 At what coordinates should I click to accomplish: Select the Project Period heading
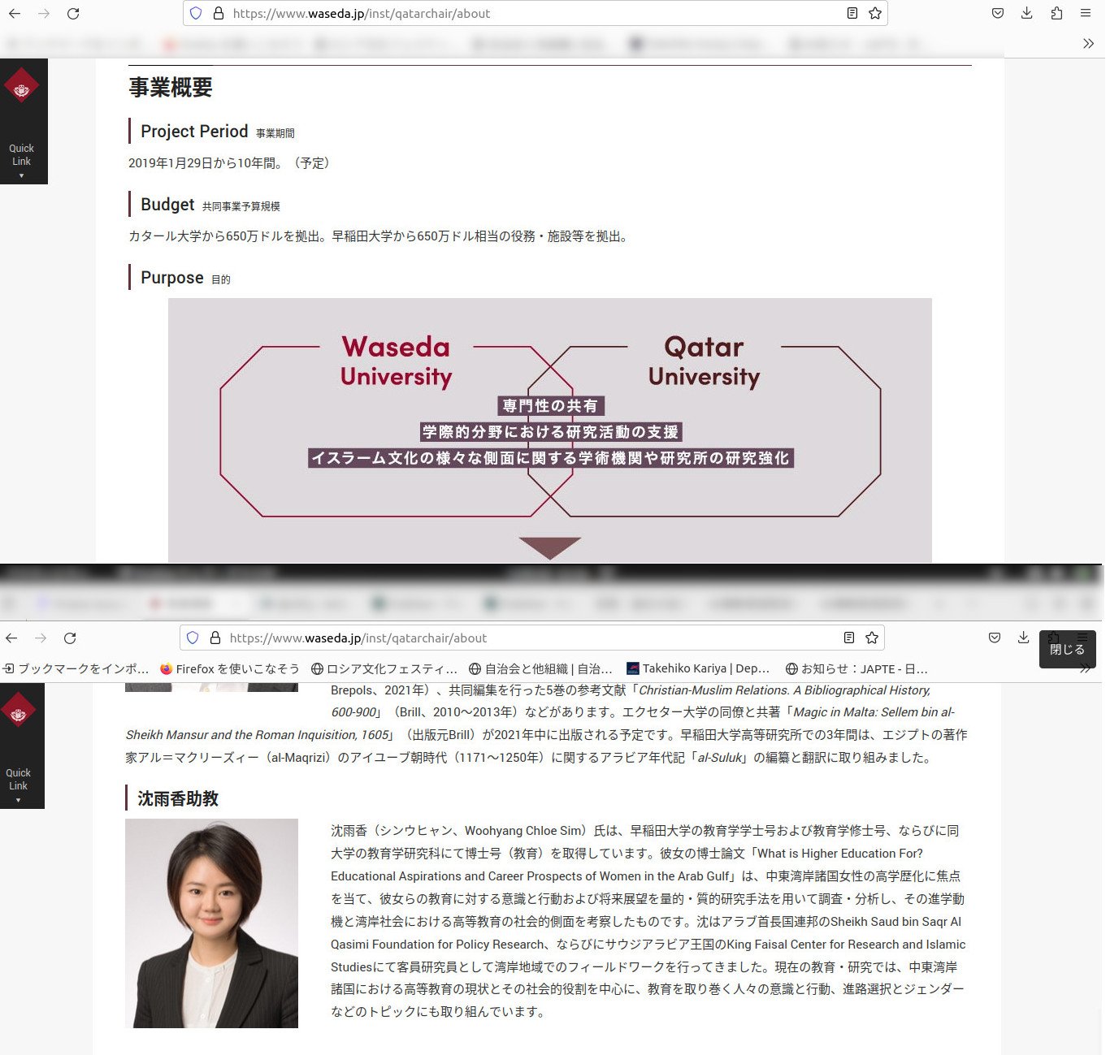coord(194,131)
